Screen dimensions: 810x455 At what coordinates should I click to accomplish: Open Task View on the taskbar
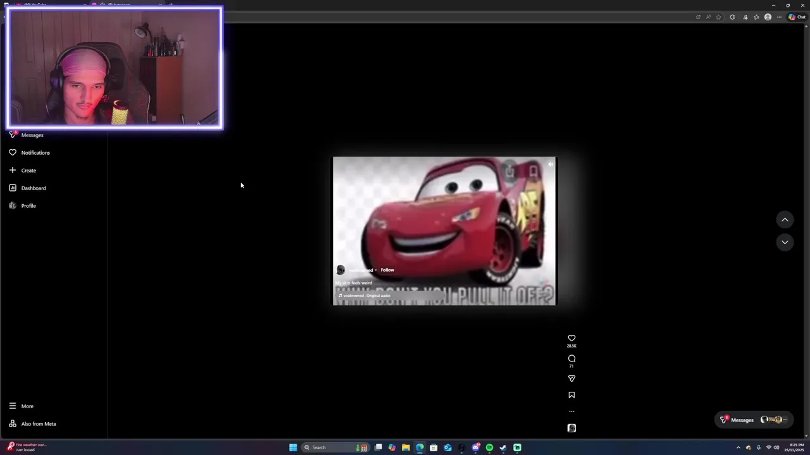click(378, 447)
